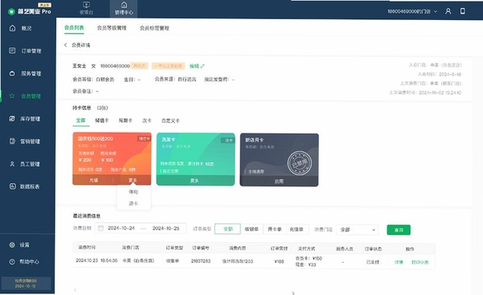The image size is (483, 295).
Task: Select 充值单 order type filter
Action: tap(296, 229)
